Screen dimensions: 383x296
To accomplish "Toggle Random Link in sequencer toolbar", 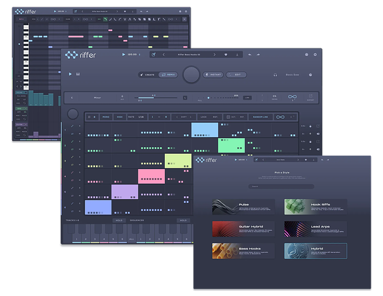I will point(260,117).
